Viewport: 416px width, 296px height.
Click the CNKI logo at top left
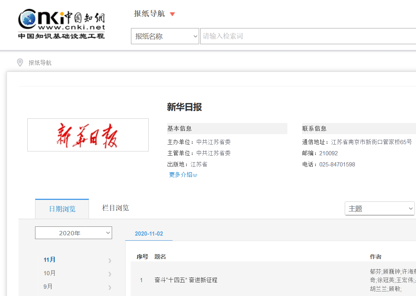[x=62, y=24]
